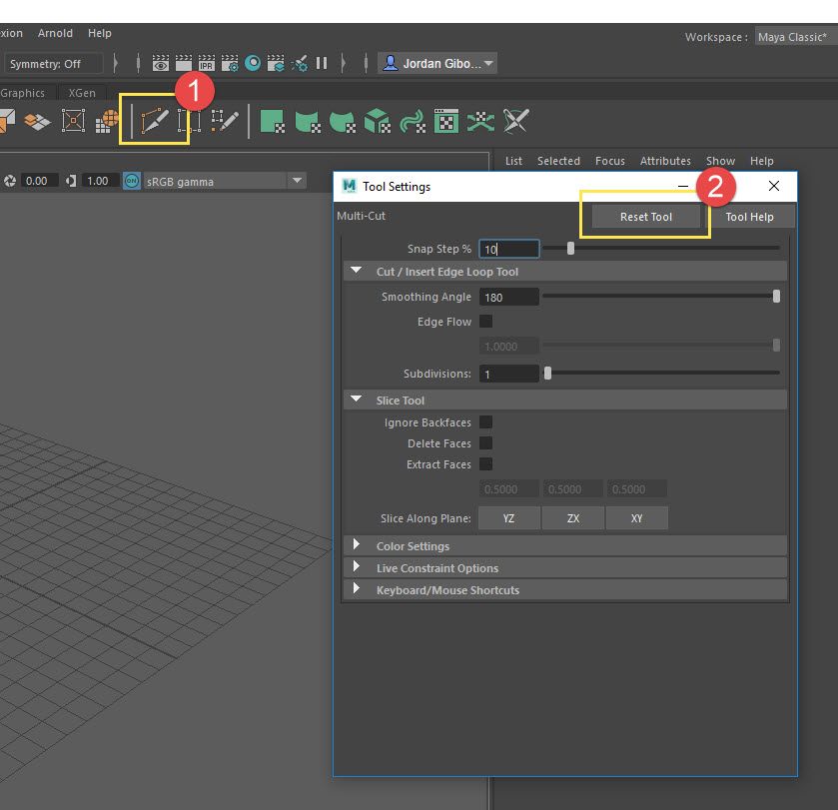Click the Snap Step percentage input field

(x=511, y=248)
